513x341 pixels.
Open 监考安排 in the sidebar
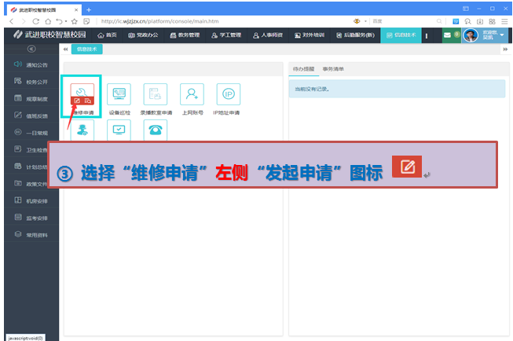[x=31, y=218]
